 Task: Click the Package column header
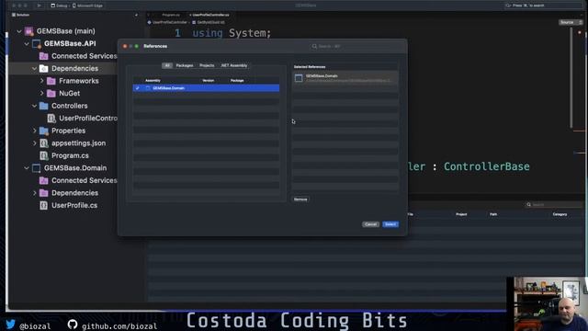(237, 80)
